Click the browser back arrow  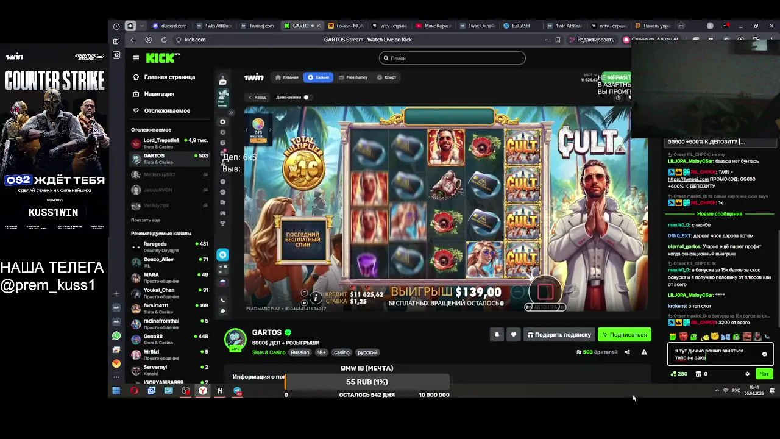[133, 40]
